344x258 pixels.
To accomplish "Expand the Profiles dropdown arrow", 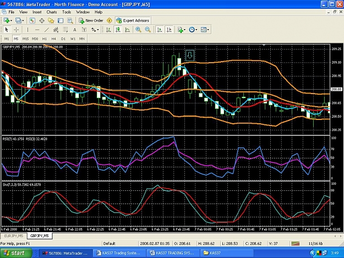I will click(x=23, y=20).
